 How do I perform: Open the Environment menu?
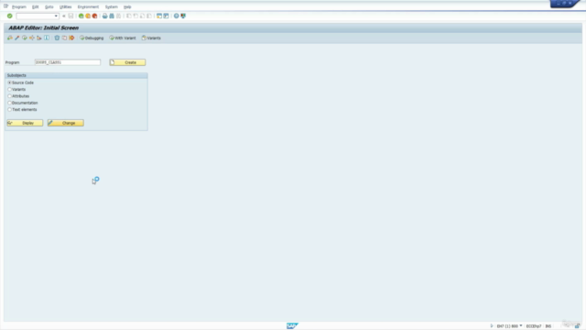[x=88, y=6]
